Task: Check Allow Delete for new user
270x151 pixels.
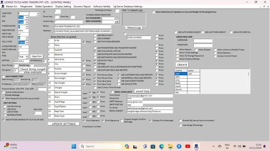Action: (x=196, y=49)
